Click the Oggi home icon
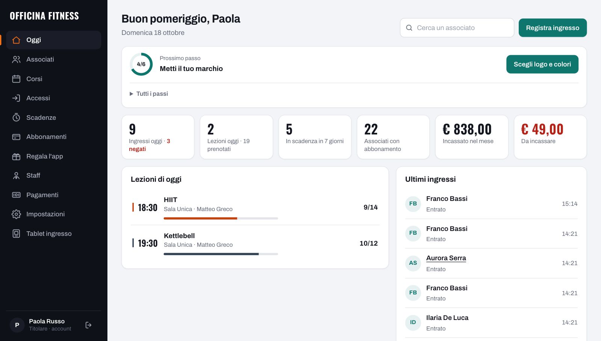 coord(16,40)
